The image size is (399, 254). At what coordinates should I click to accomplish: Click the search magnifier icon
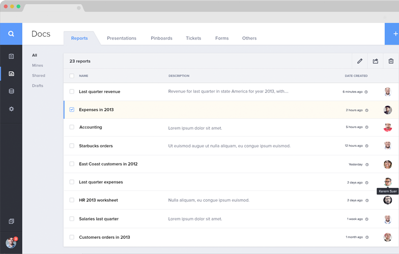[11, 34]
